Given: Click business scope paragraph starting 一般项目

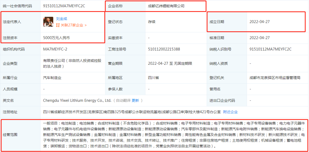Looking at the screenshot, I should click(x=174, y=135).
